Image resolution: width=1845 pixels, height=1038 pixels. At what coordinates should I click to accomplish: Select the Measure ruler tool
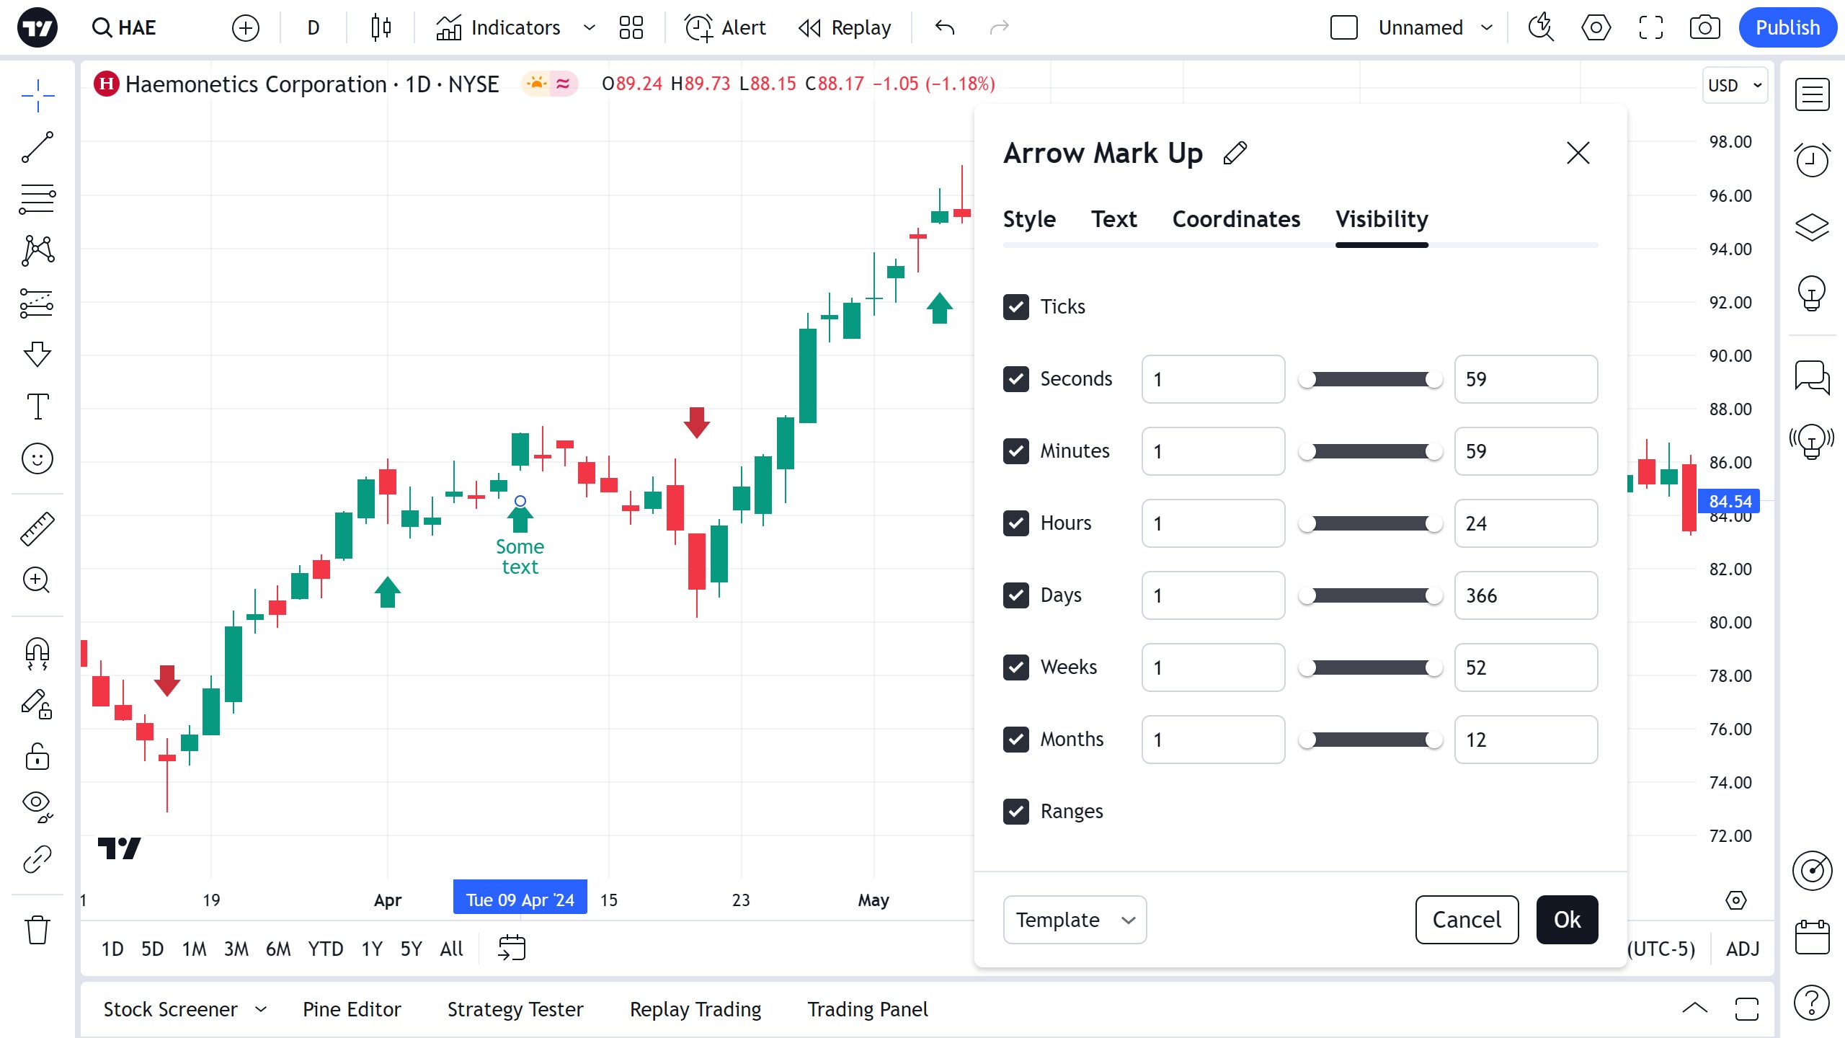[37, 528]
